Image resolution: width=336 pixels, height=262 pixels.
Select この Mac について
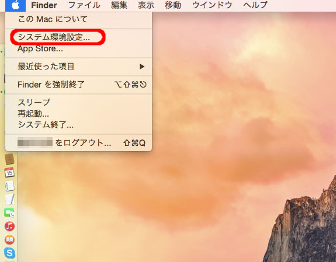pyautogui.click(x=79, y=19)
